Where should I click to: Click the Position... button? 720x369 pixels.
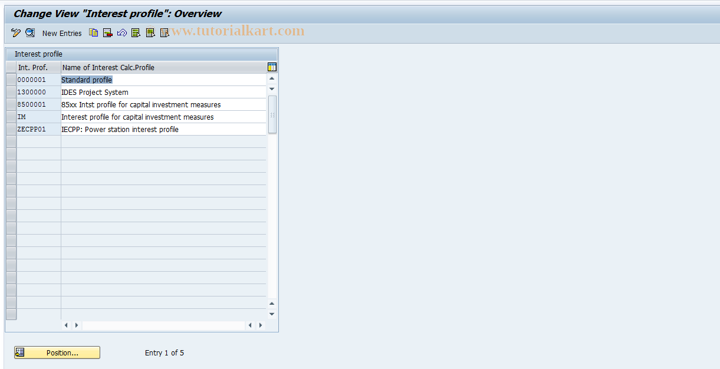pyautogui.click(x=57, y=352)
